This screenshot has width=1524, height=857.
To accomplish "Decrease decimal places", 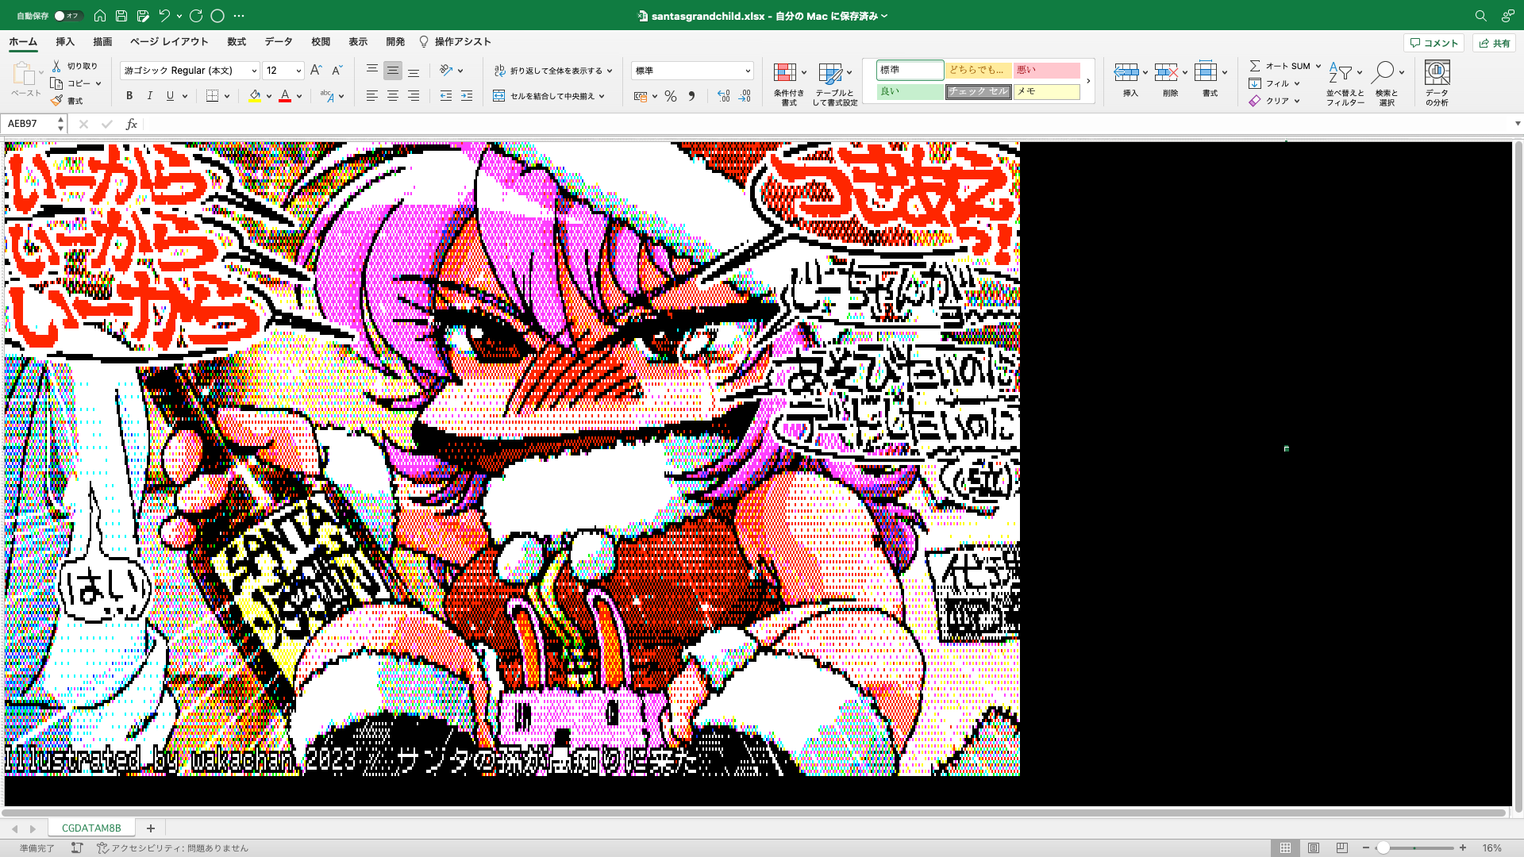I will tap(744, 96).
